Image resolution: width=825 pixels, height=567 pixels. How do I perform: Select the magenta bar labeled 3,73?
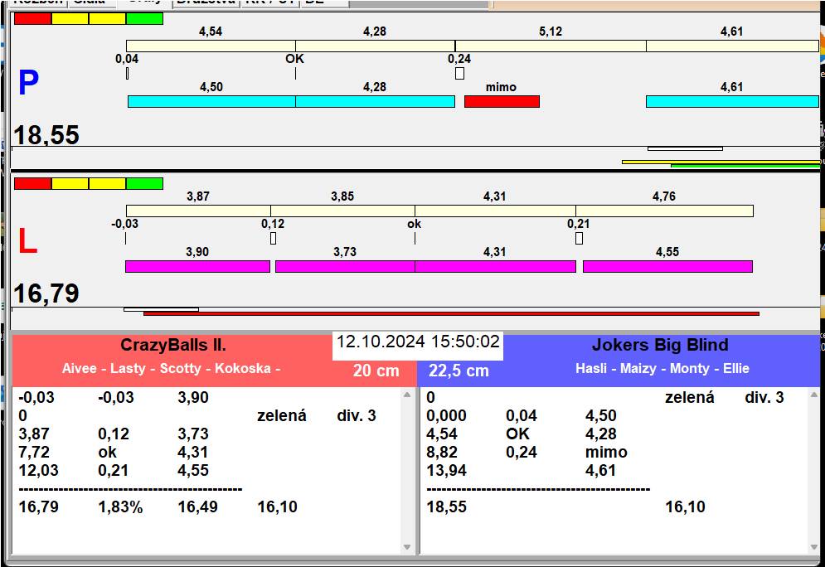coord(345,267)
